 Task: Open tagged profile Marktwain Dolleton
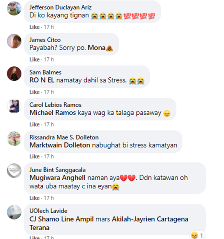click(x=60, y=145)
